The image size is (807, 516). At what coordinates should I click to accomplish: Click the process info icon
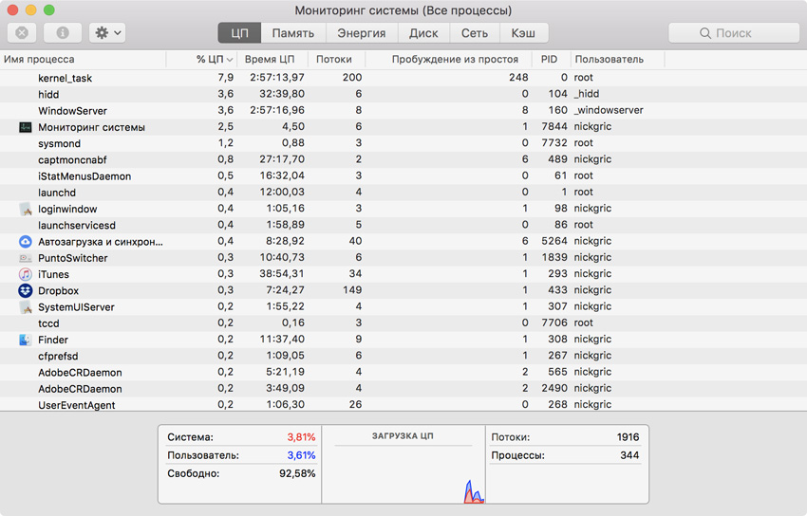click(63, 32)
